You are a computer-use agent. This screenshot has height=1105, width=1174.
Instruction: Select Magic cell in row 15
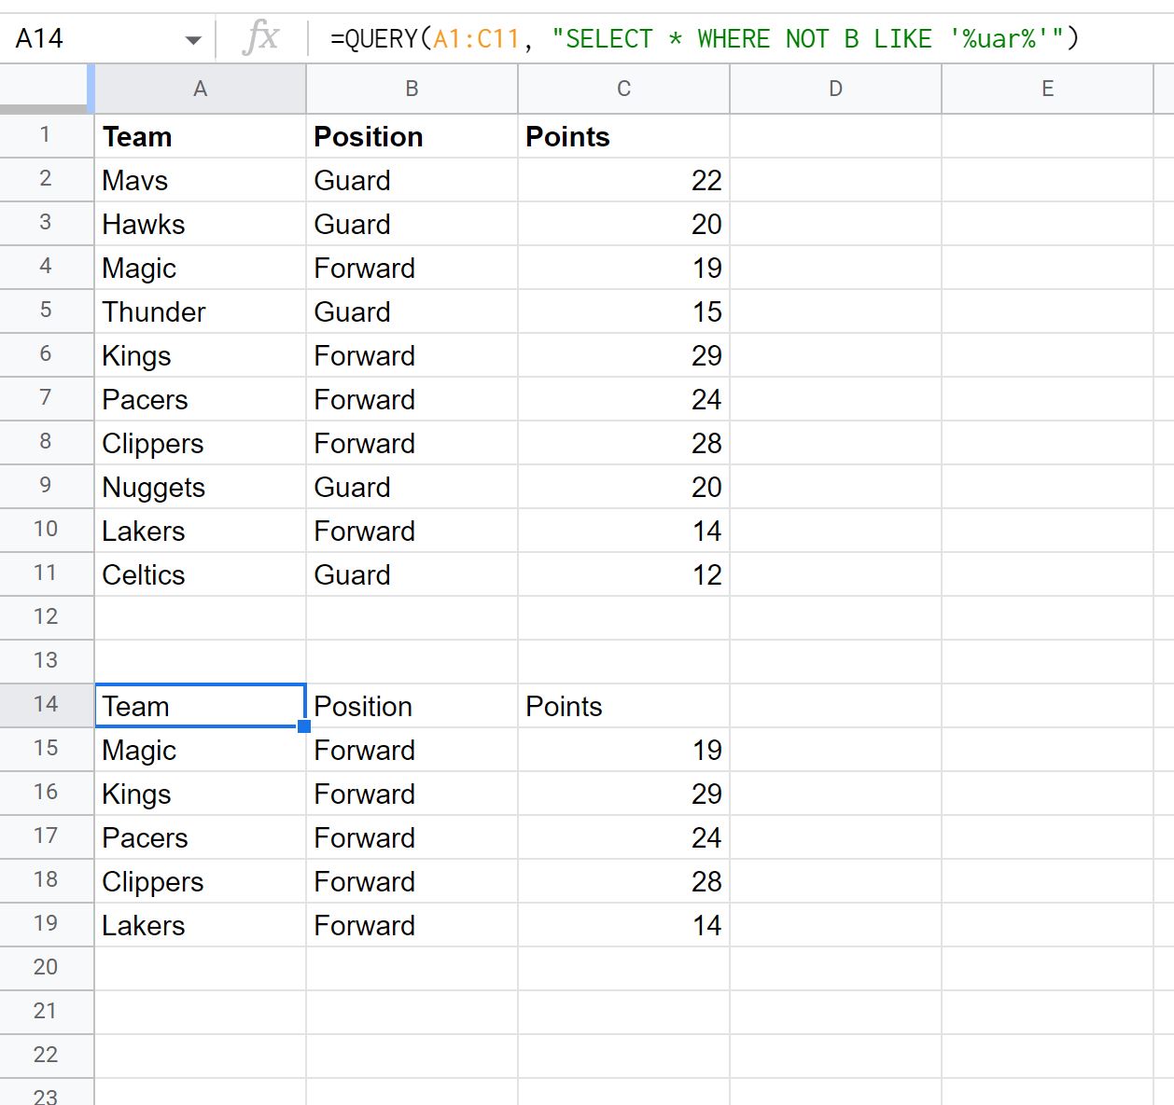click(x=201, y=750)
